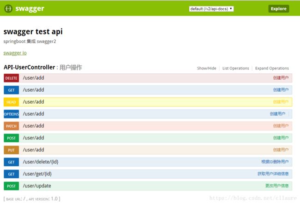
Task: Click Show/Hide for API-UserController
Action: point(206,68)
